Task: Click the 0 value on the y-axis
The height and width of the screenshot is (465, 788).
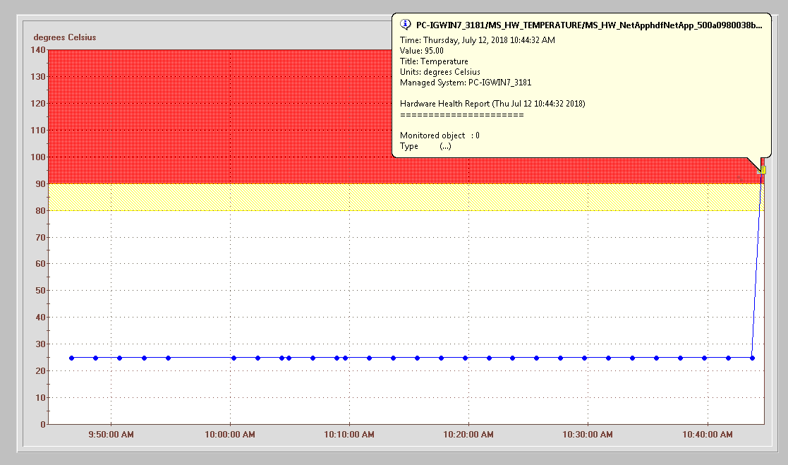Action: 43,424
